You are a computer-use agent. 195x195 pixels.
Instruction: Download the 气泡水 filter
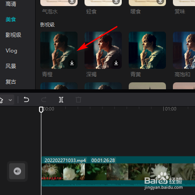(x=72, y=1)
